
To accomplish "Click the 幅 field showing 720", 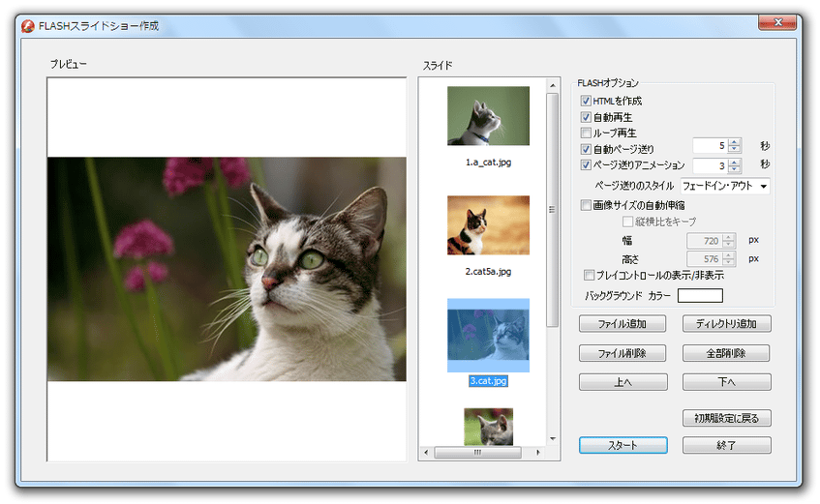I will [705, 241].
